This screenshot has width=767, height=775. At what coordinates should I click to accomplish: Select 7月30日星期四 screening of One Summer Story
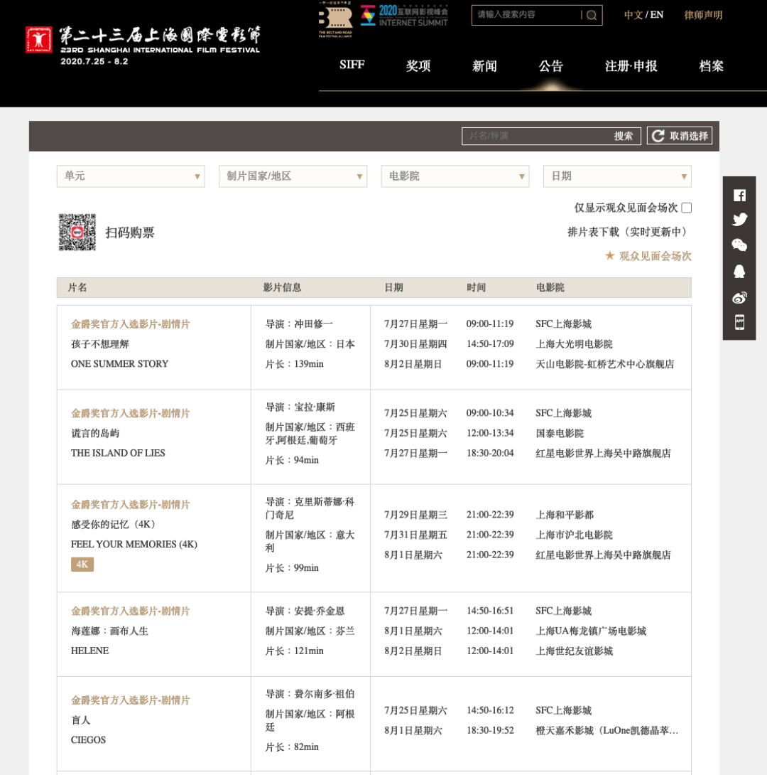[415, 344]
